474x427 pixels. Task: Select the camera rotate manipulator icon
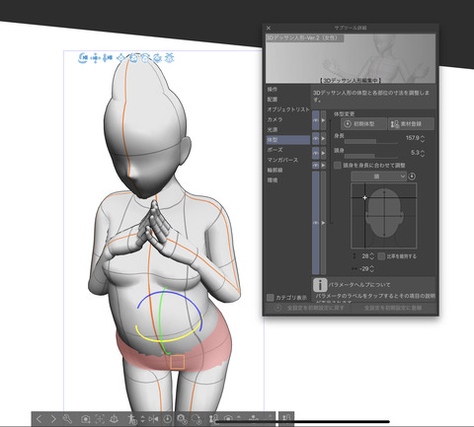click(83, 58)
